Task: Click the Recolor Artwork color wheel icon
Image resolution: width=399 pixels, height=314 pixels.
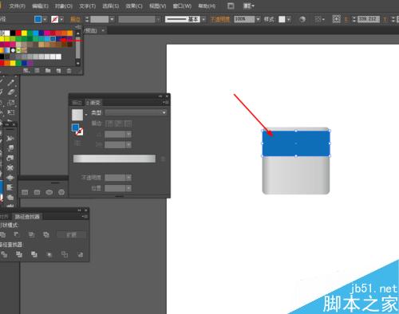Action: point(302,19)
